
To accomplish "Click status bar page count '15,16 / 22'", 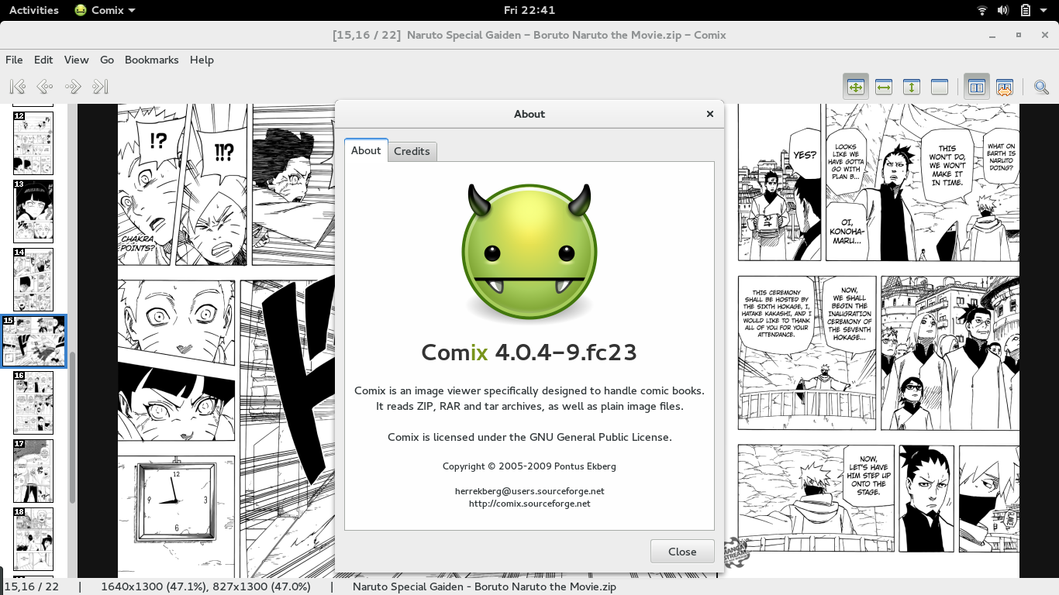I will [x=31, y=586].
